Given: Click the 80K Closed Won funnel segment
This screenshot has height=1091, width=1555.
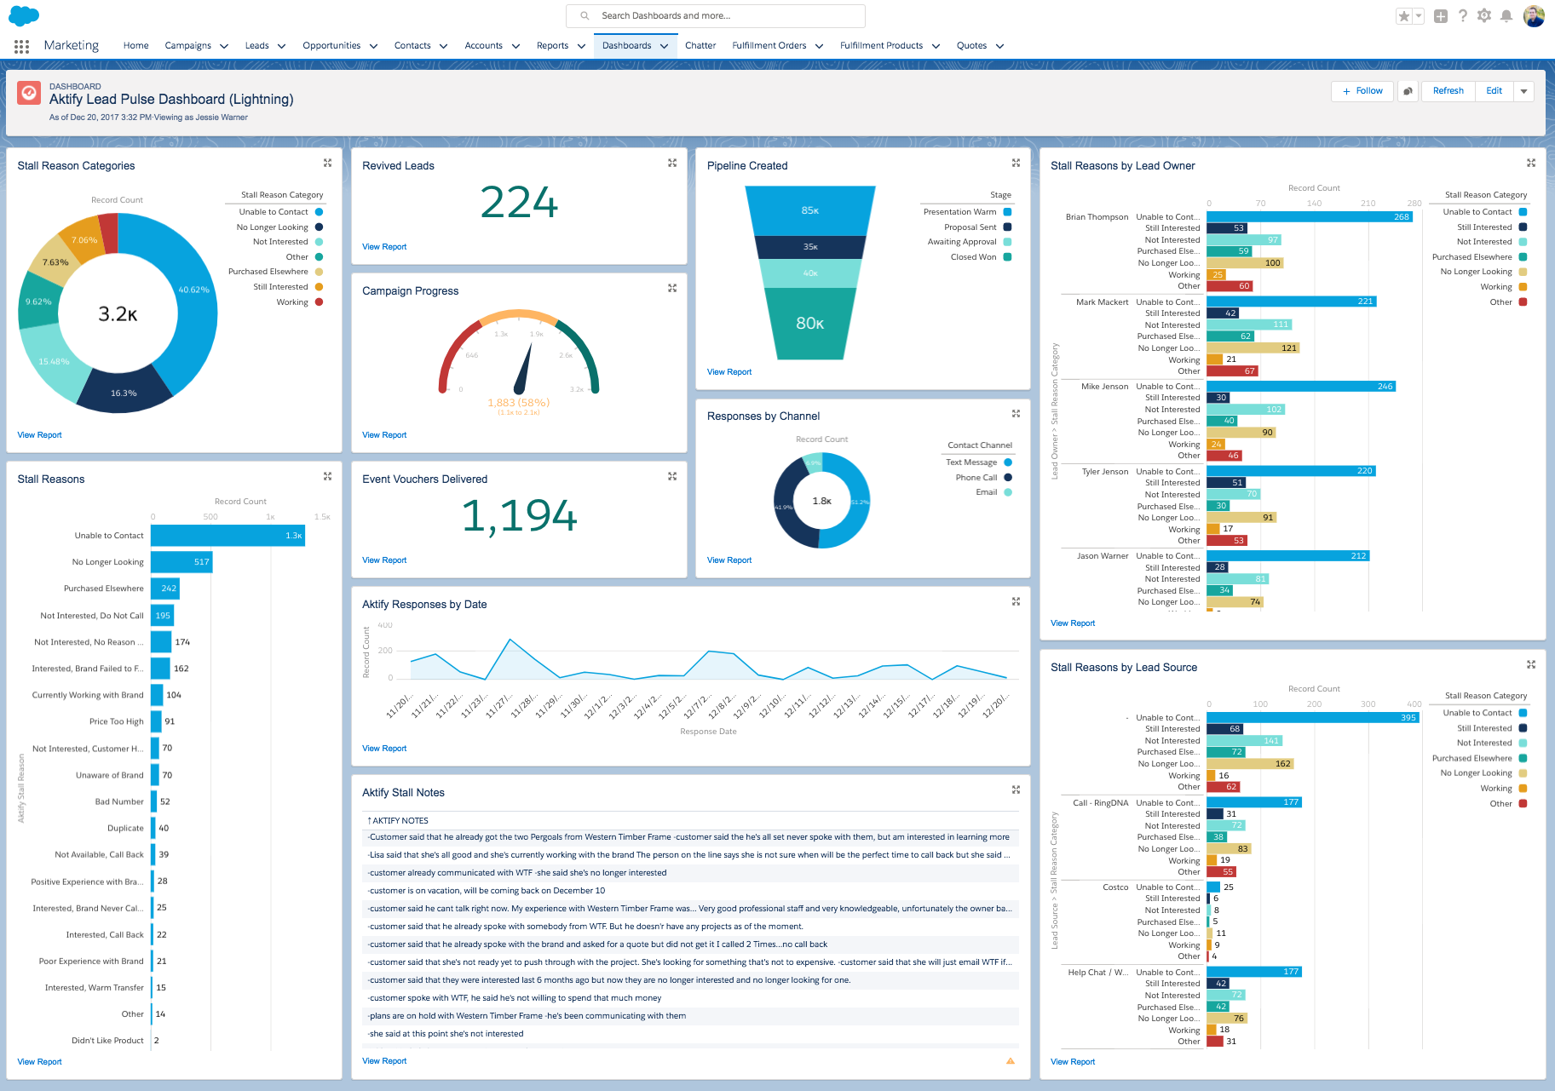Looking at the screenshot, I should (809, 324).
